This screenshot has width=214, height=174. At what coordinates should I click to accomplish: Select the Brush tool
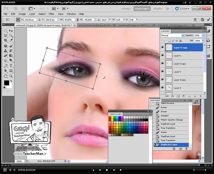pos(11,46)
